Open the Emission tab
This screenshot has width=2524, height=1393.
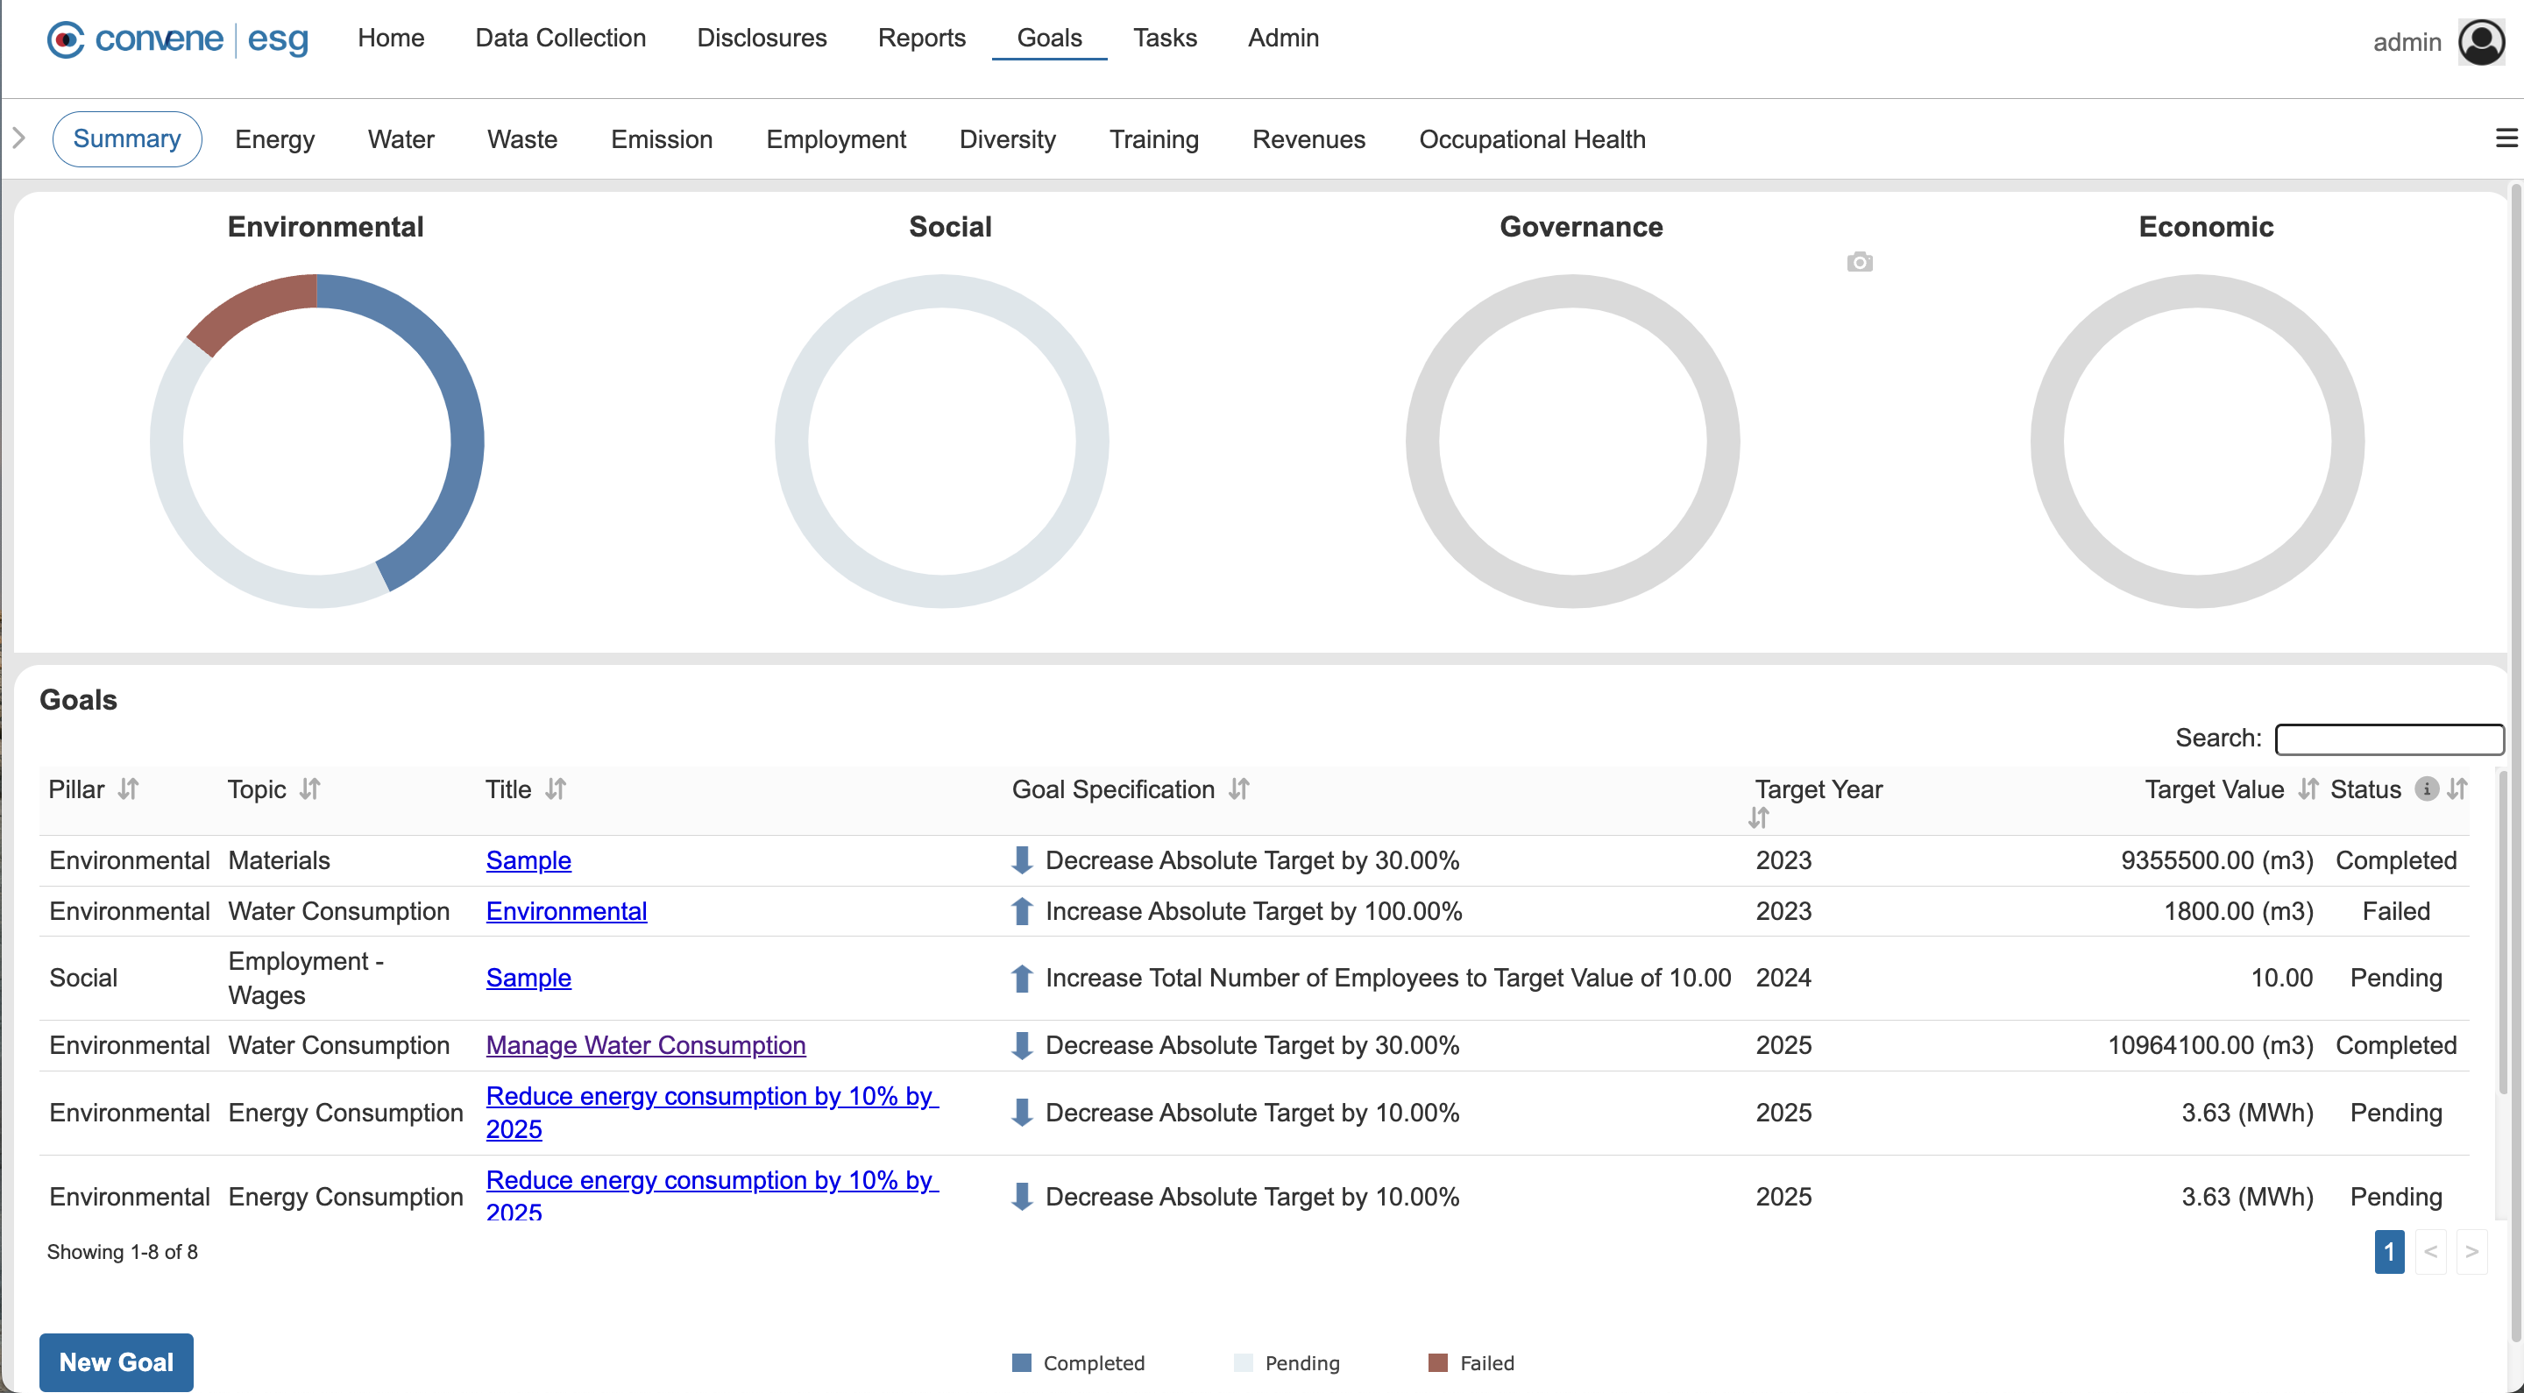click(x=662, y=139)
